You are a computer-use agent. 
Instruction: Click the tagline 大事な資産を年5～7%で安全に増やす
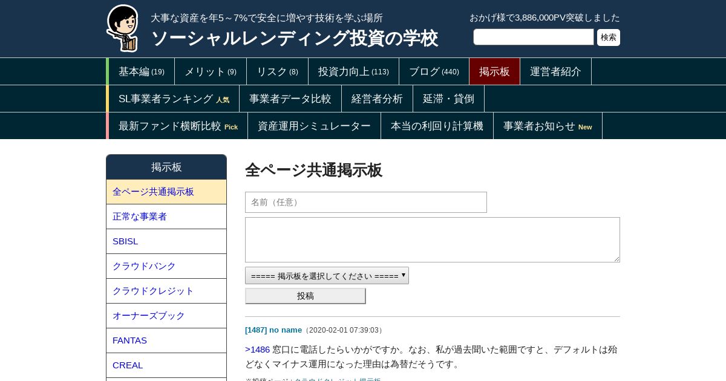click(267, 18)
